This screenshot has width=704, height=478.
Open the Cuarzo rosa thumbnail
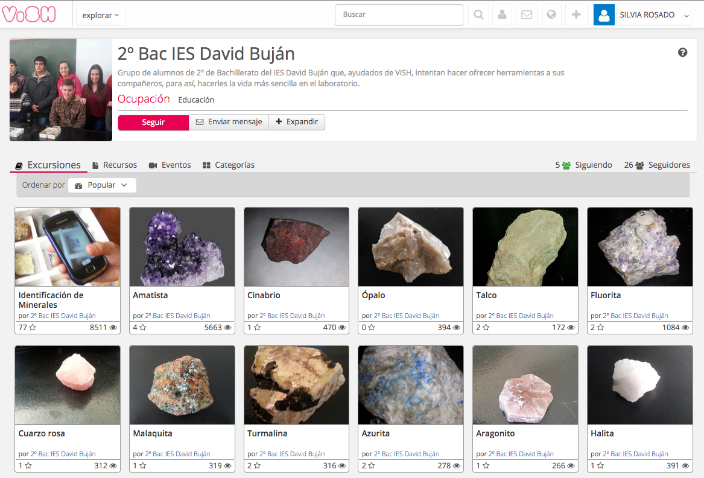coord(68,385)
